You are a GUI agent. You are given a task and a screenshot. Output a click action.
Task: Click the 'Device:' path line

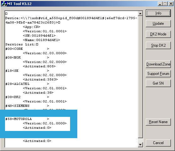point(71,20)
